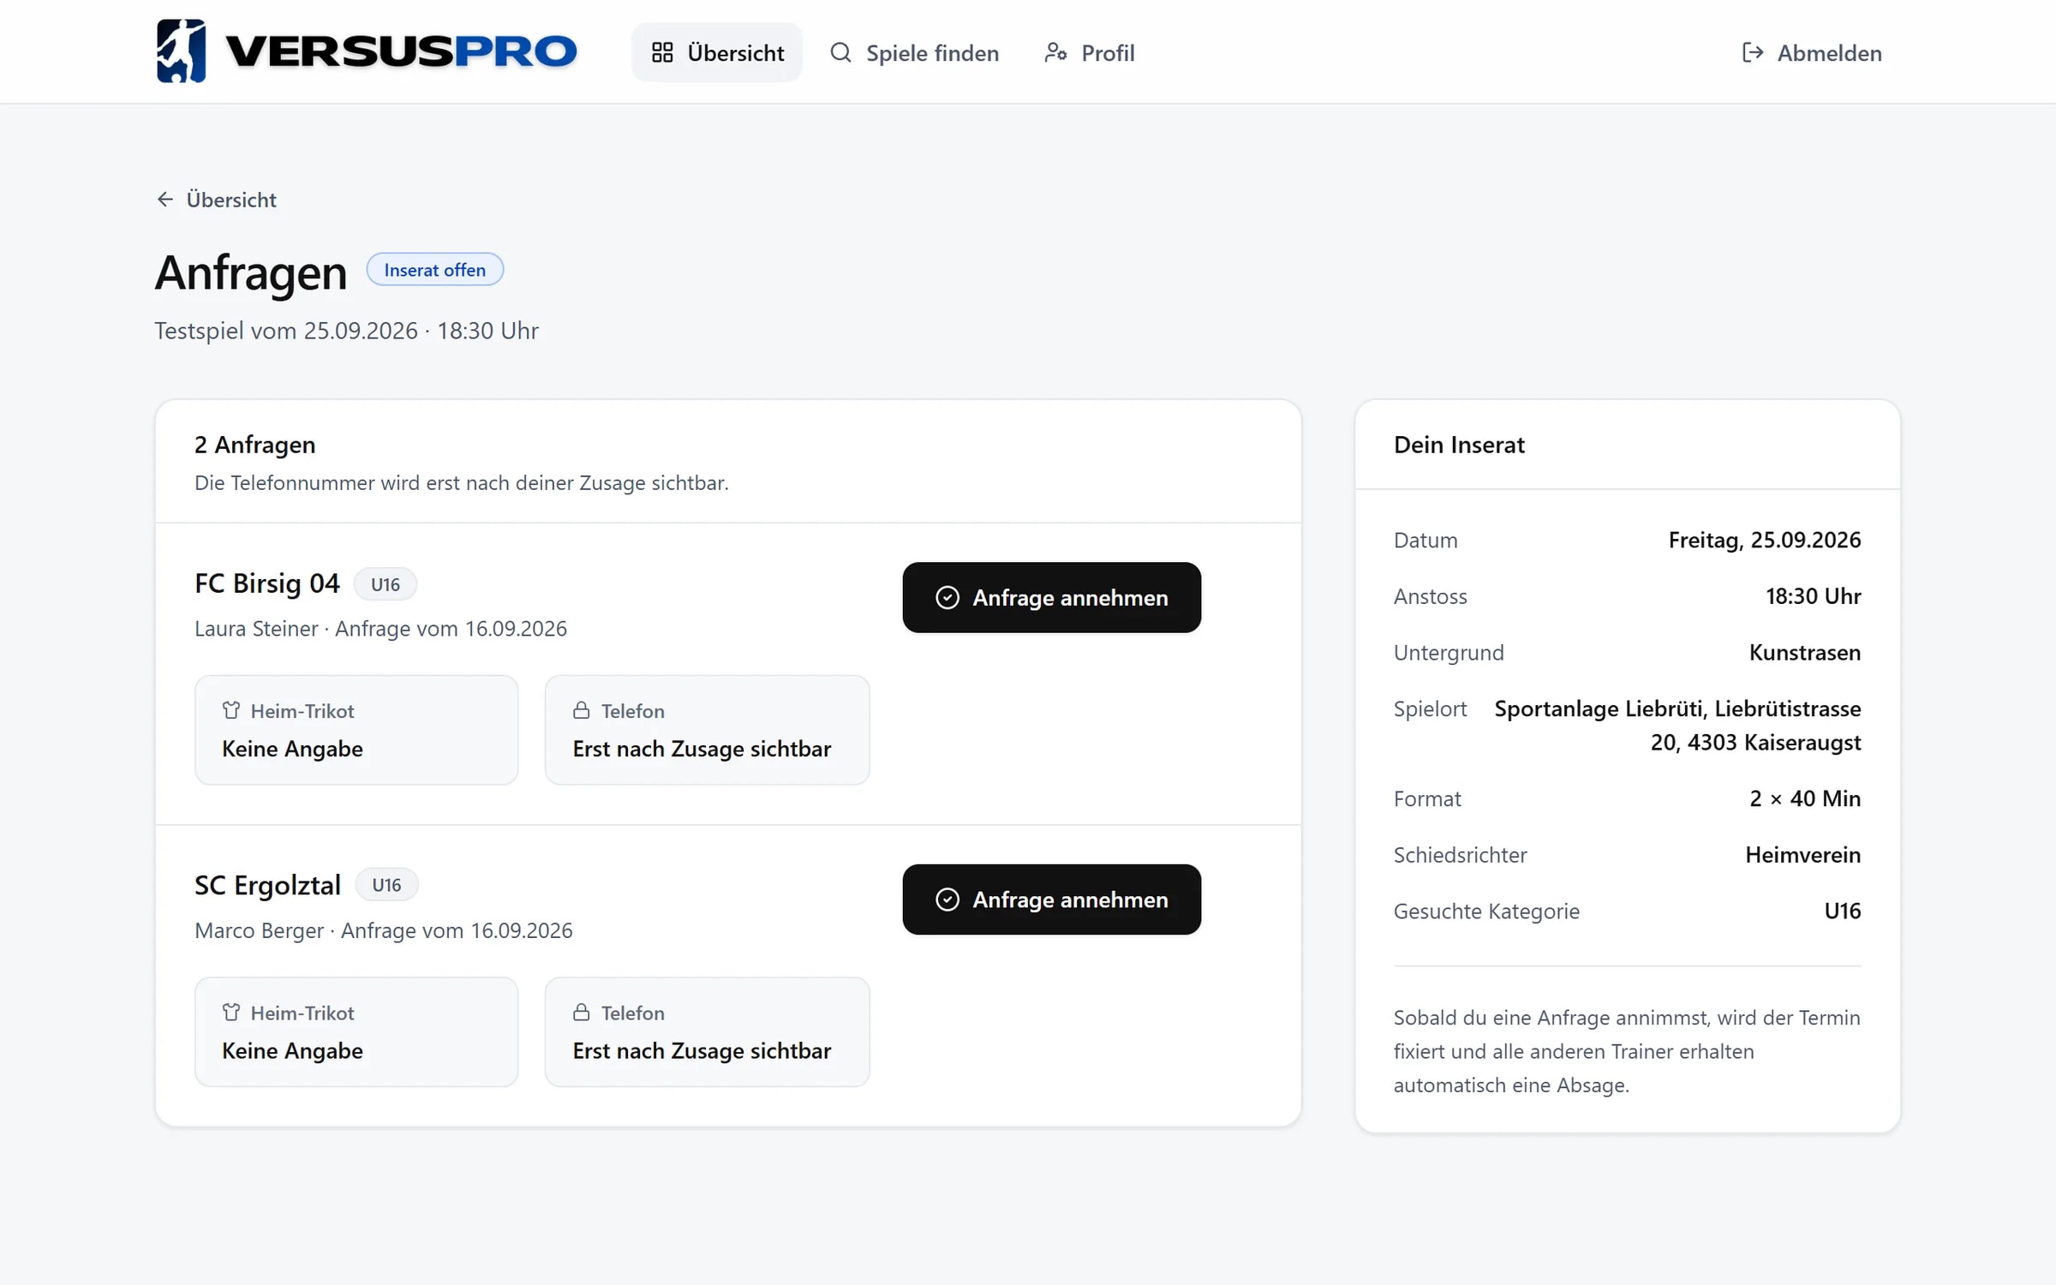
Task: Select the FC Birsig 04 team name
Action: [266, 583]
